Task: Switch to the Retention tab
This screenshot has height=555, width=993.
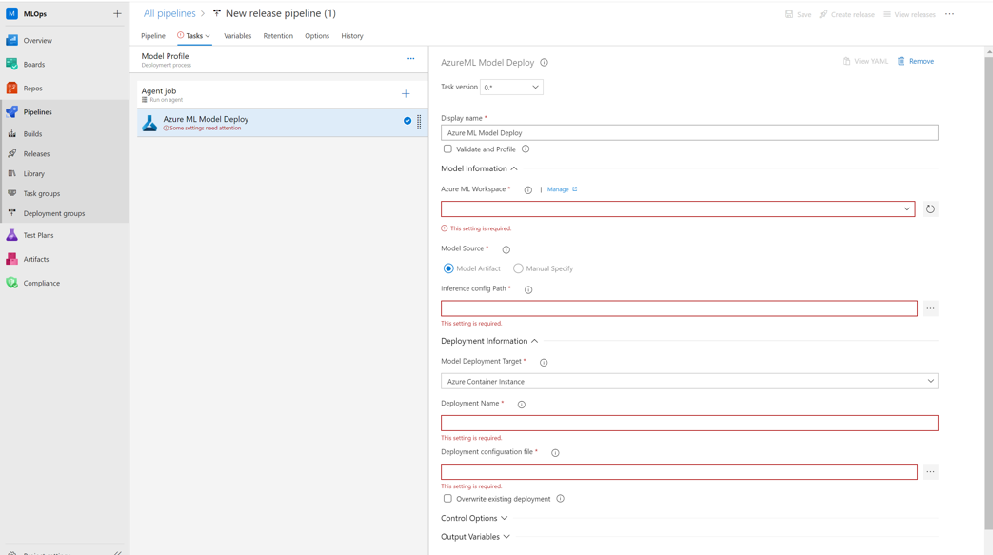Action: click(278, 36)
